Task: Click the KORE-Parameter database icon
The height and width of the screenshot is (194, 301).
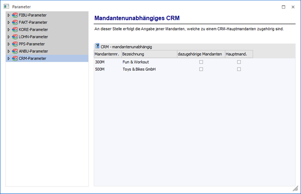Action: (x=15, y=30)
